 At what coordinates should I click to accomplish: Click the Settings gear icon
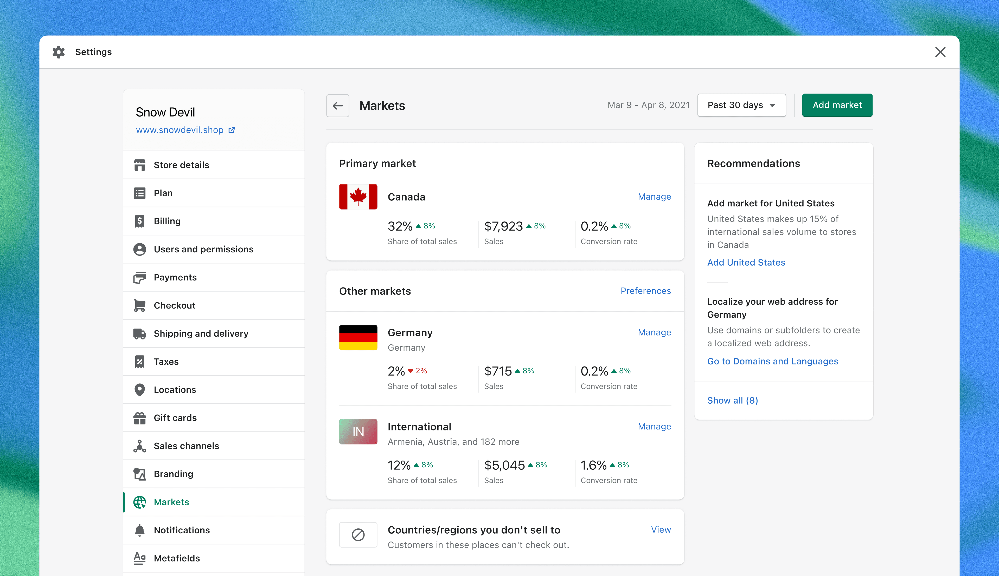(x=59, y=52)
